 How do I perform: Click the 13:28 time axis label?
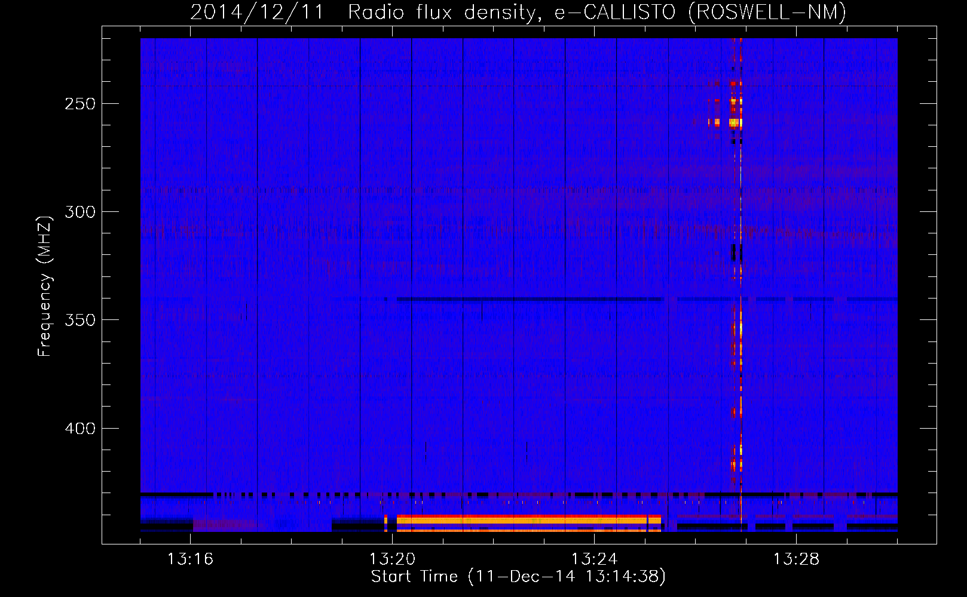point(796,559)
